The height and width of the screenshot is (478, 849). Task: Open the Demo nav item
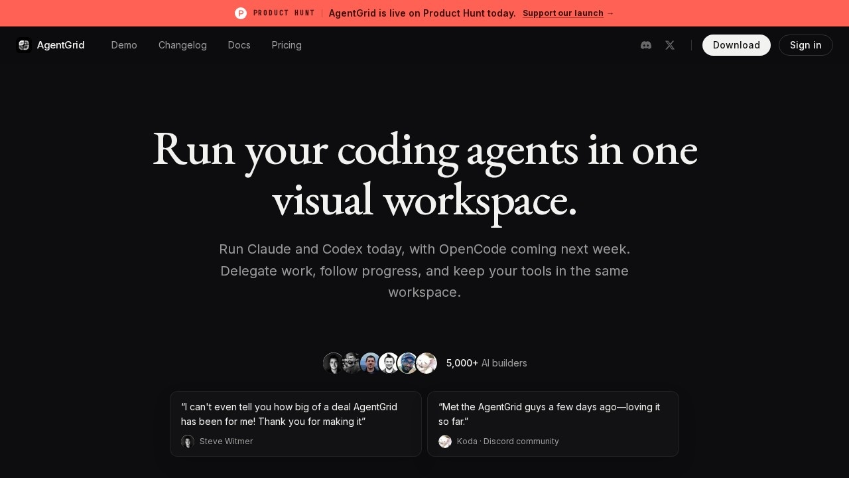tap(124, 45)
